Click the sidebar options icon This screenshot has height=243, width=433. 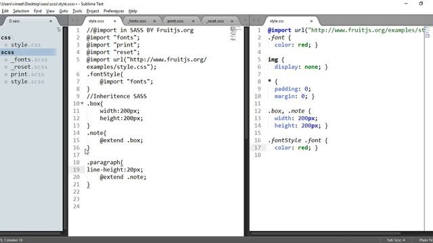click(59, 29)
